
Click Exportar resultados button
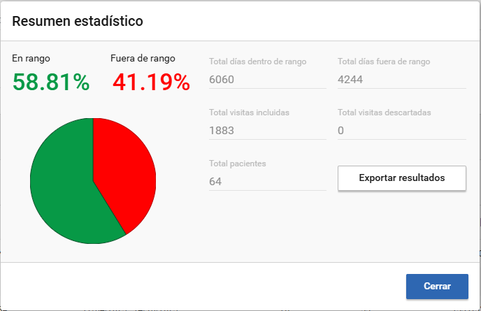coord(402,178)
